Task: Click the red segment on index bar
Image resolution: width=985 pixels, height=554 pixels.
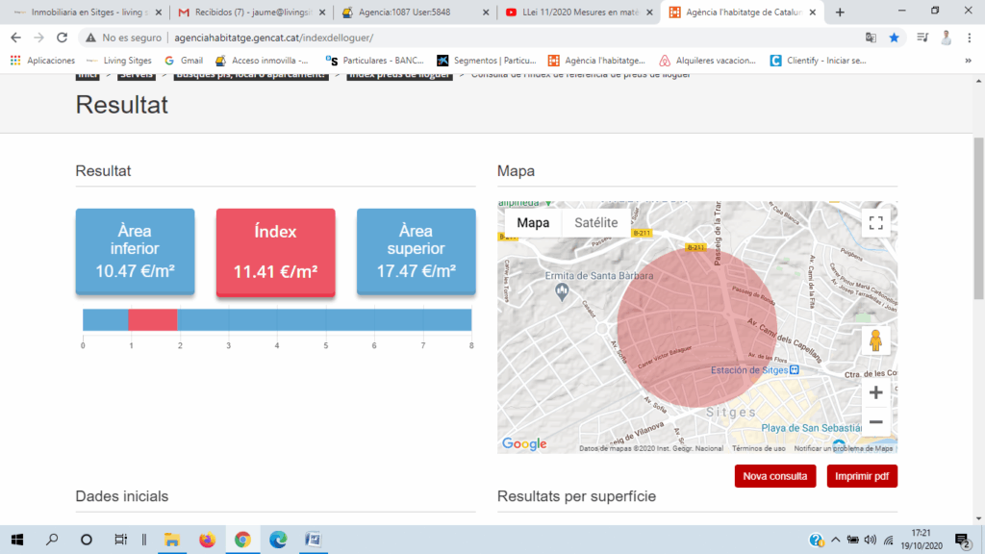Action: pos(153,320)
